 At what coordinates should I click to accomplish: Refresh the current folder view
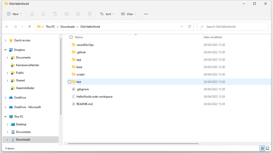tap(190, 27)
